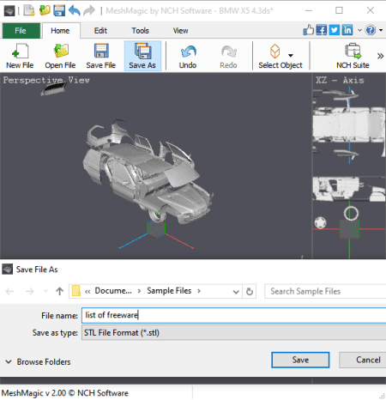Undo the last action in toolbar
The width and height of the screenshot is (386, 400).
click(x=188, y=56)
